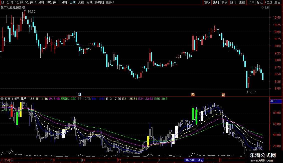
Task: Click the 开: 11.46 indicator value
Action: (42, 99)
